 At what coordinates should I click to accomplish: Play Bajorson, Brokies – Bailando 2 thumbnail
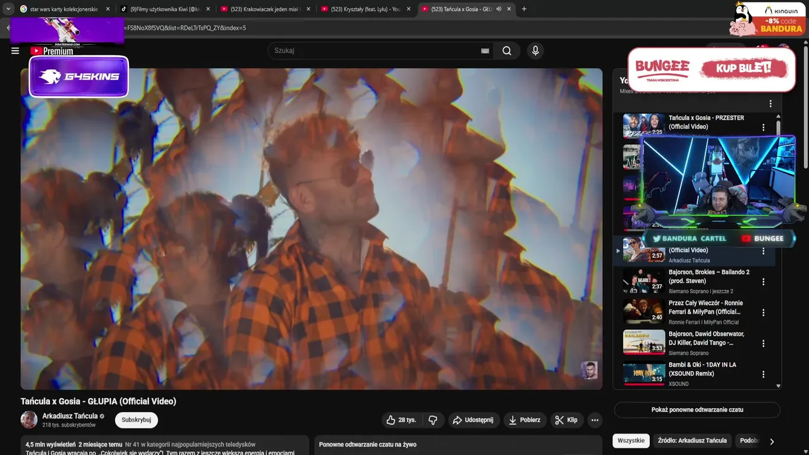(x=644, y=280)
